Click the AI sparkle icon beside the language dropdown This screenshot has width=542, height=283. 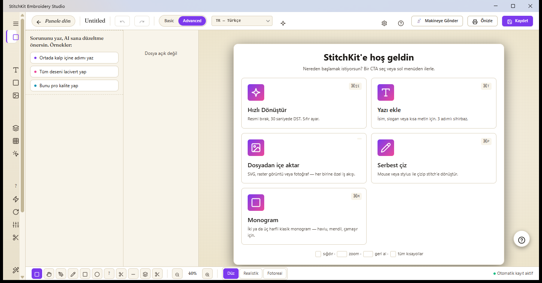(283, 23)
